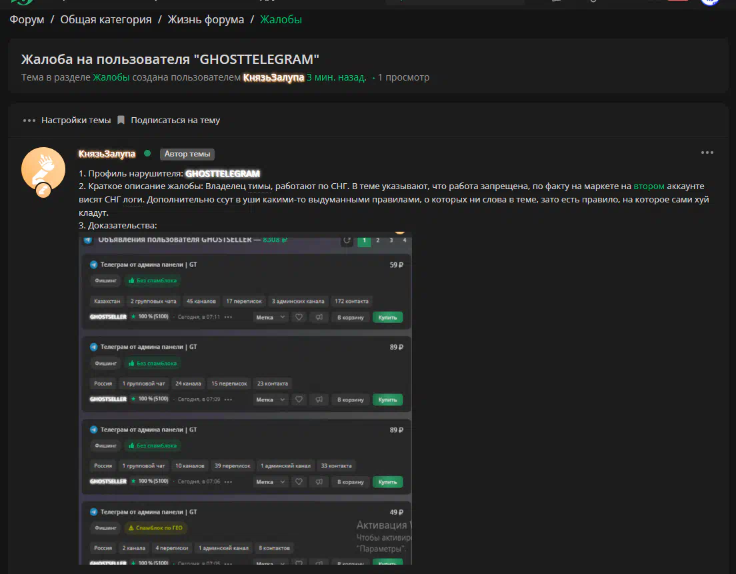The height and width of the screenshot is (574, 736).
Task: Click the green Жалобы breadcrumb
Action: coord(281,20)
